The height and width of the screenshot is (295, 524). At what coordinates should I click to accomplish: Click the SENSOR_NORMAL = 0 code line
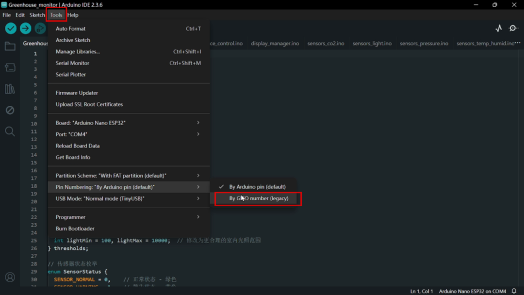[x=82, y=279]
